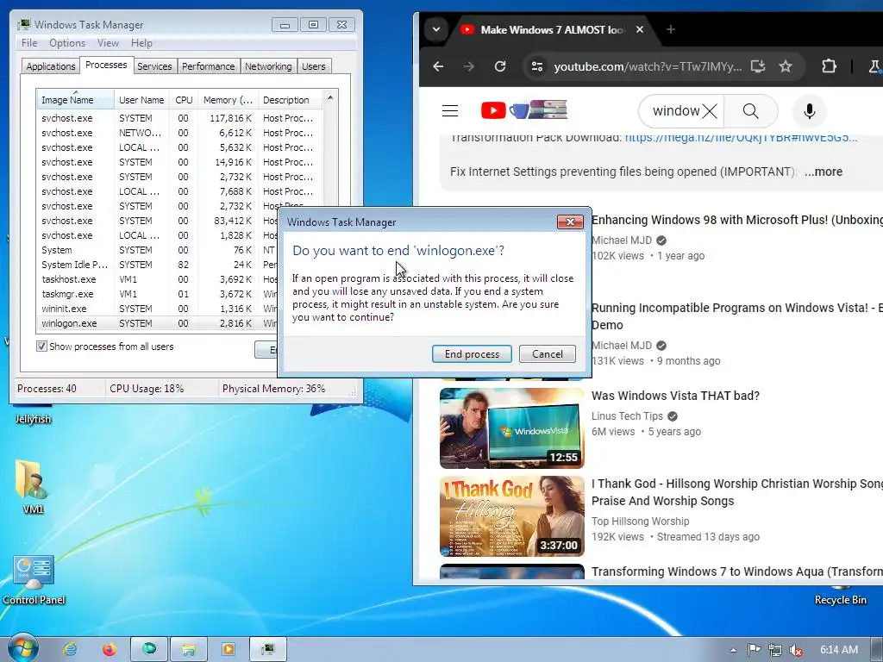Screen dimensions: 883x662
Task: Launch Firefox from the taskbar
Action: (110, 650)
